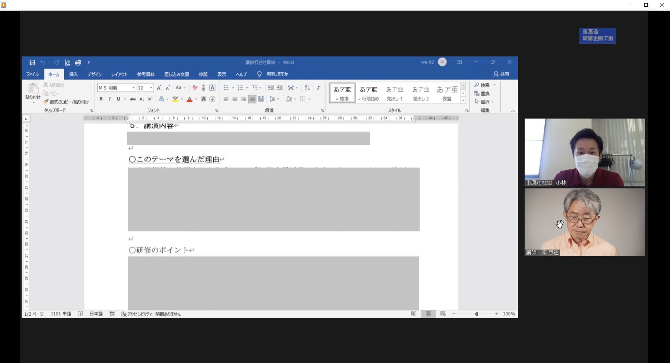This screenshot has height=363, width=670.
Task: Toggle bold formatting
Action: point(101,99)
